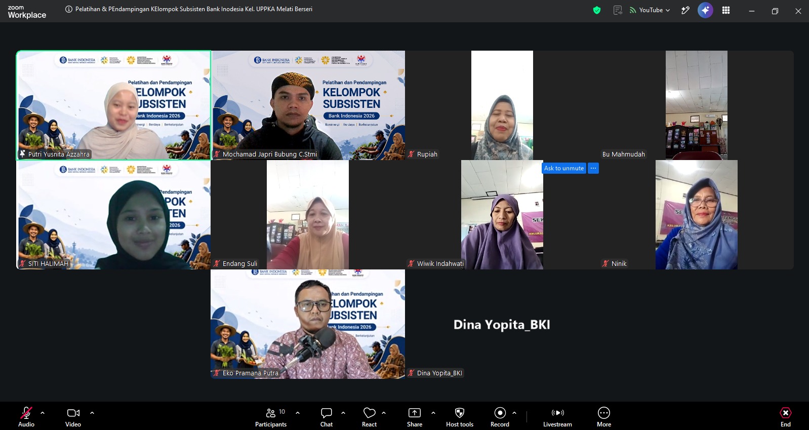Click the green encryption shield icon
The height and width of the screenshot is (430, 809).
[x=597, y=10]
